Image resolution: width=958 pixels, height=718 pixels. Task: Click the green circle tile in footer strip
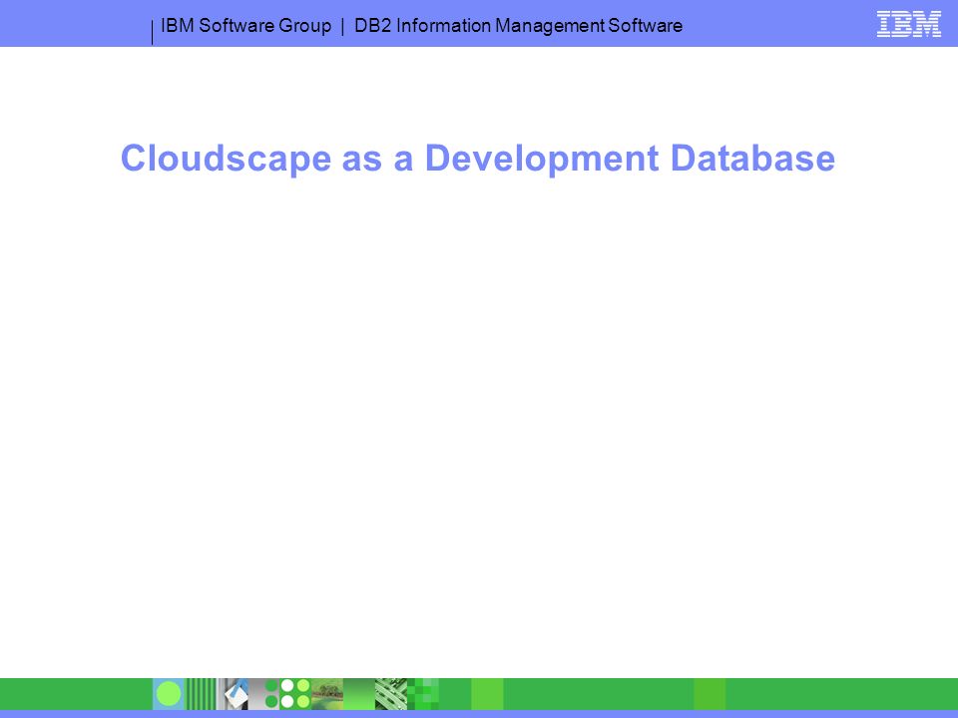point(169,694)
